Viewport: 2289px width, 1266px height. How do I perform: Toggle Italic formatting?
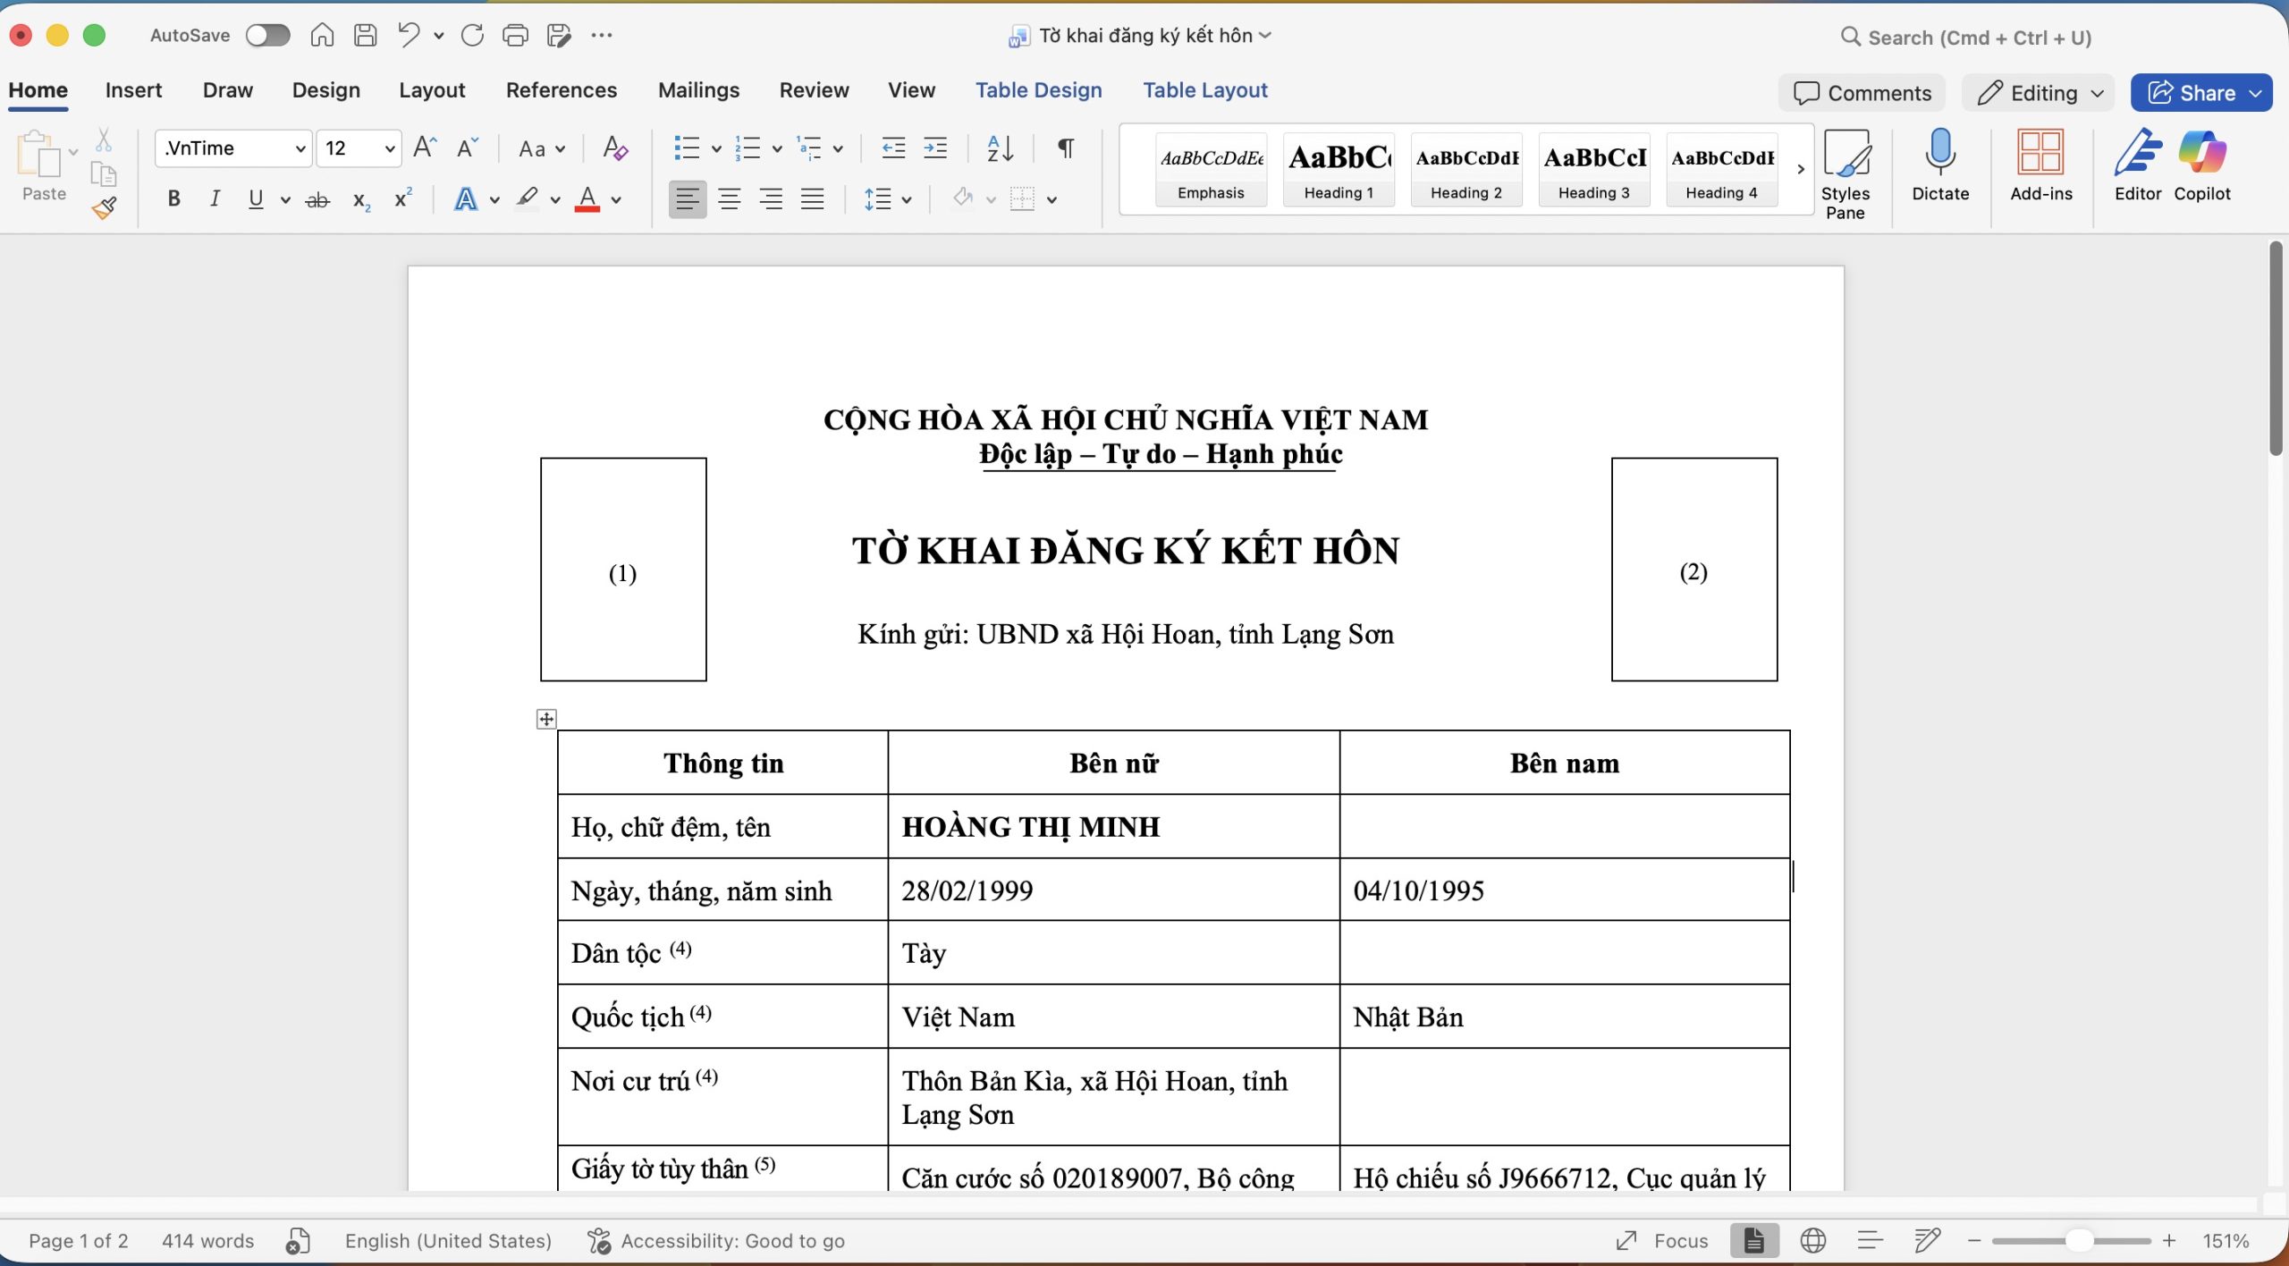point(215,199)
